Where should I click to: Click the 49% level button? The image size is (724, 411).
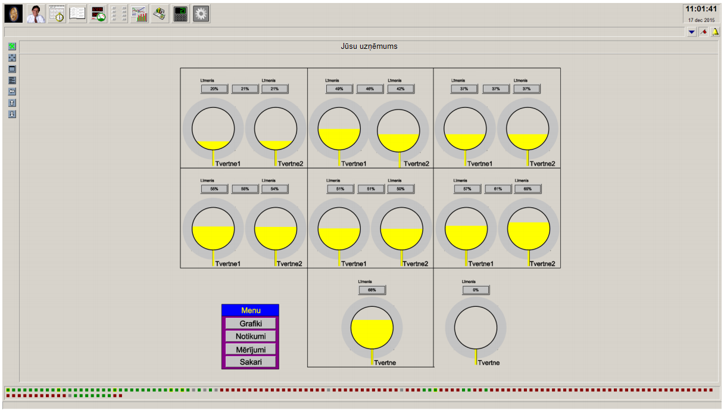[339, 89]
